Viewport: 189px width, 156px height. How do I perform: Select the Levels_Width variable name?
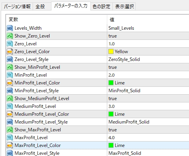[x=28, y=28]
